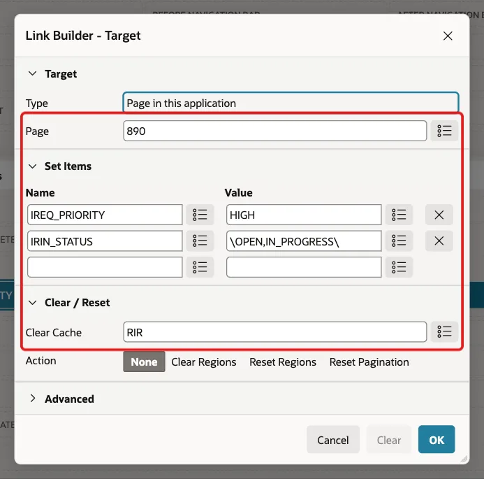Open item picker beside IREQ_PRIORITY
484x479 pixels.
click(x=200, y=215)
